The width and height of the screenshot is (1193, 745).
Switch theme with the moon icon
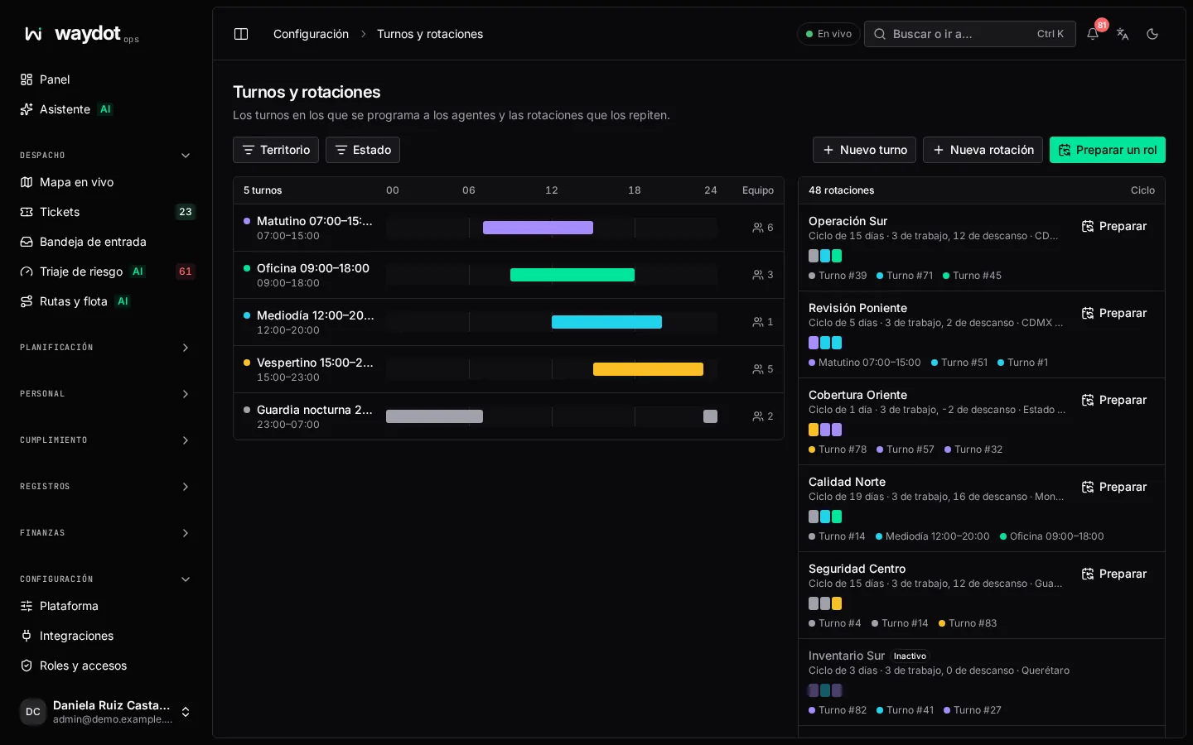(1152, 34)
